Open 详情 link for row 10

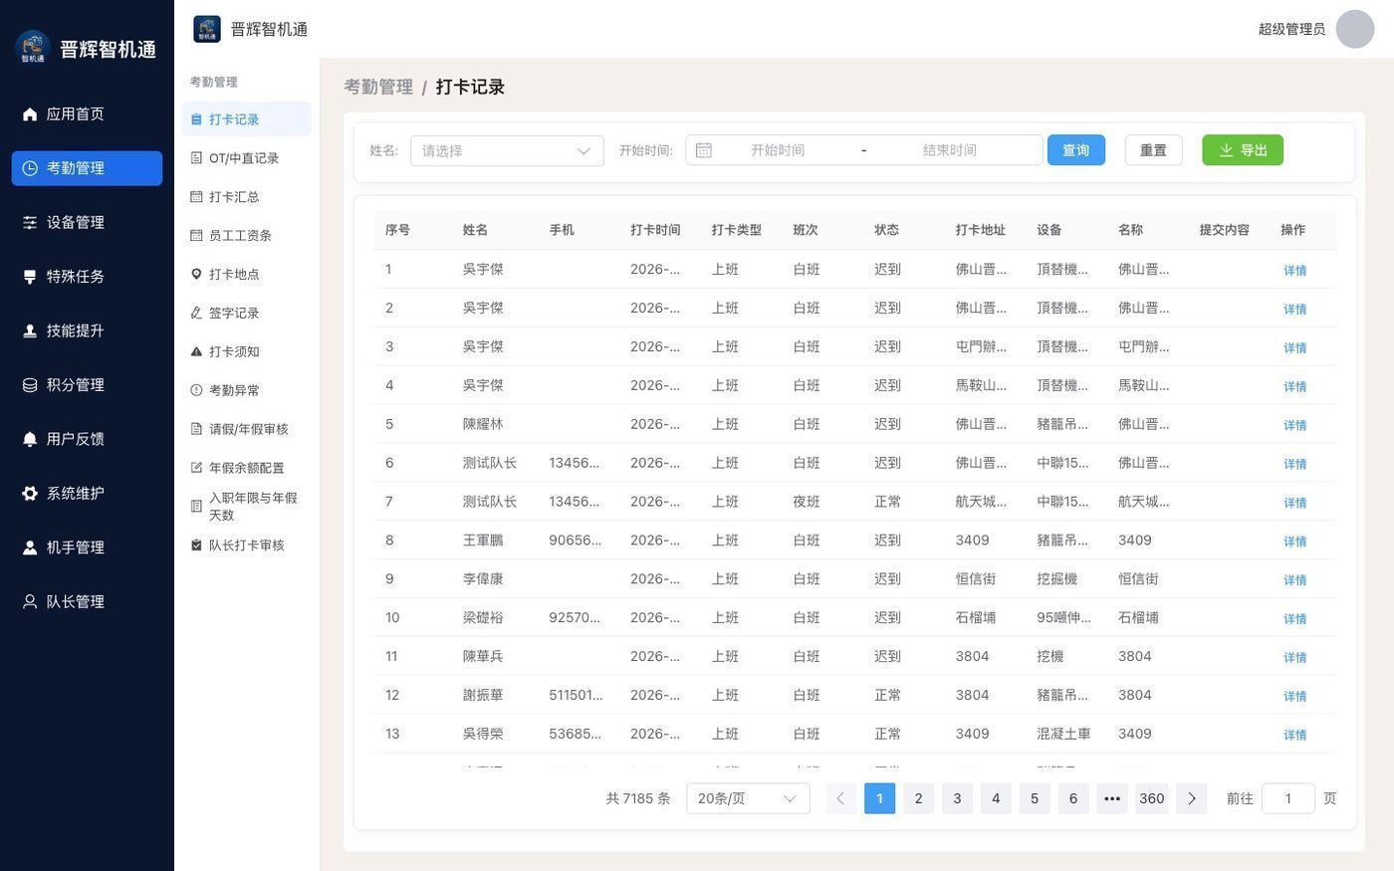tap(1294, 619)
